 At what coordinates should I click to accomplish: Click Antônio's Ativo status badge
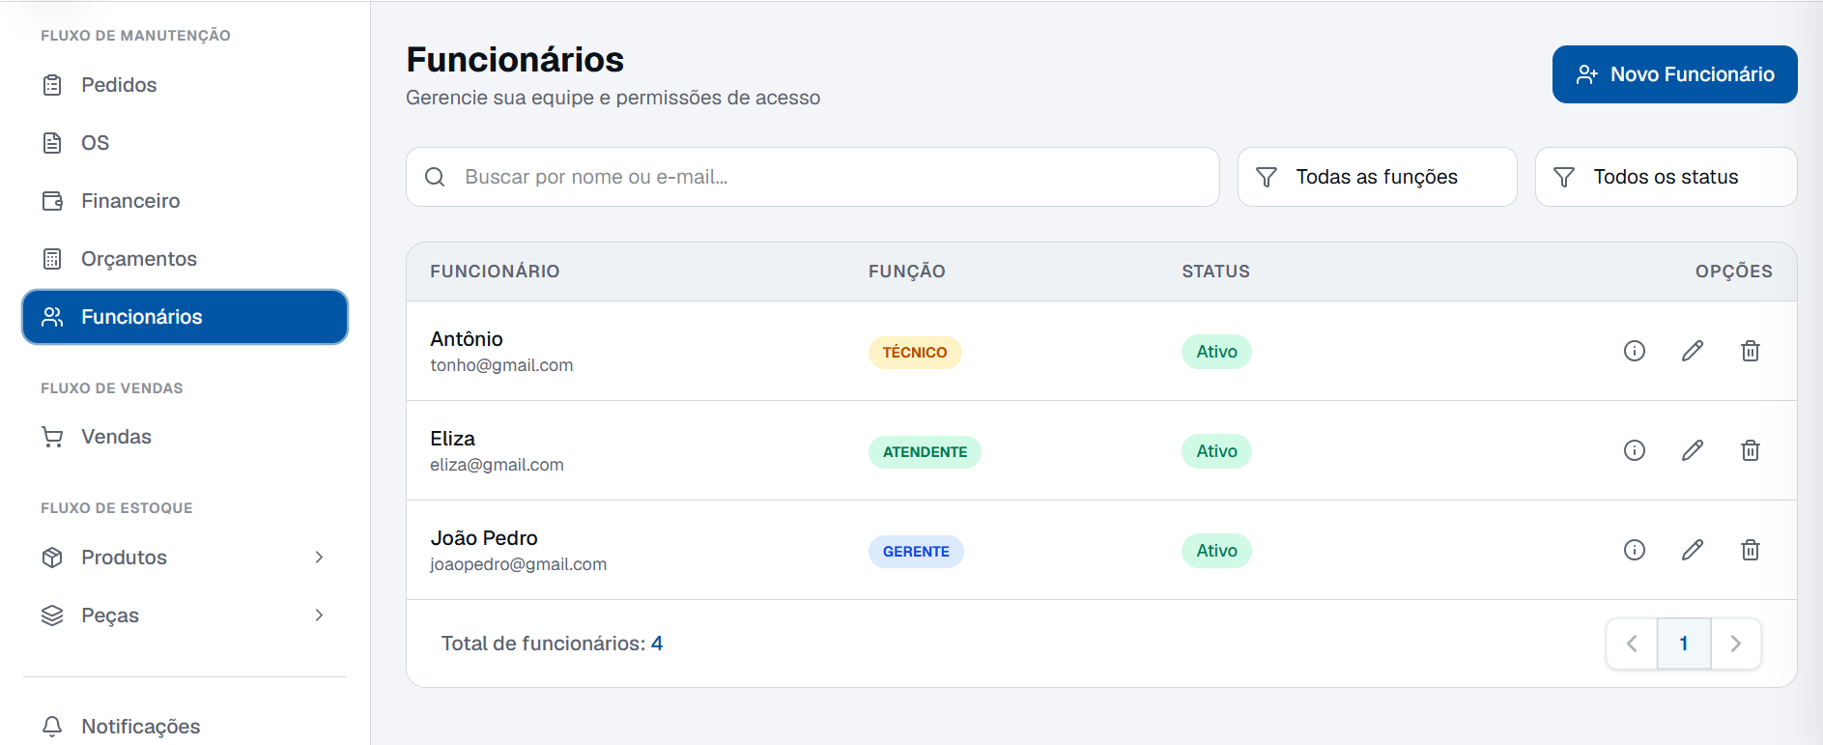[1216, 352]
